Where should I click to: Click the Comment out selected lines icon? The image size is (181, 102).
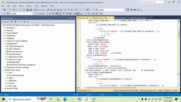[86, 14]
